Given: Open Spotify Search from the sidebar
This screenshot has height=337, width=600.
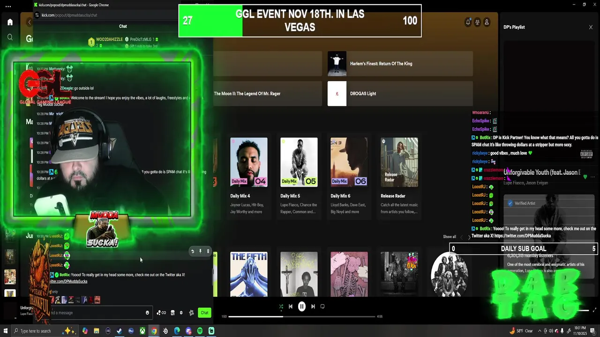Looking at the screenshot, I should pos(10,37).
